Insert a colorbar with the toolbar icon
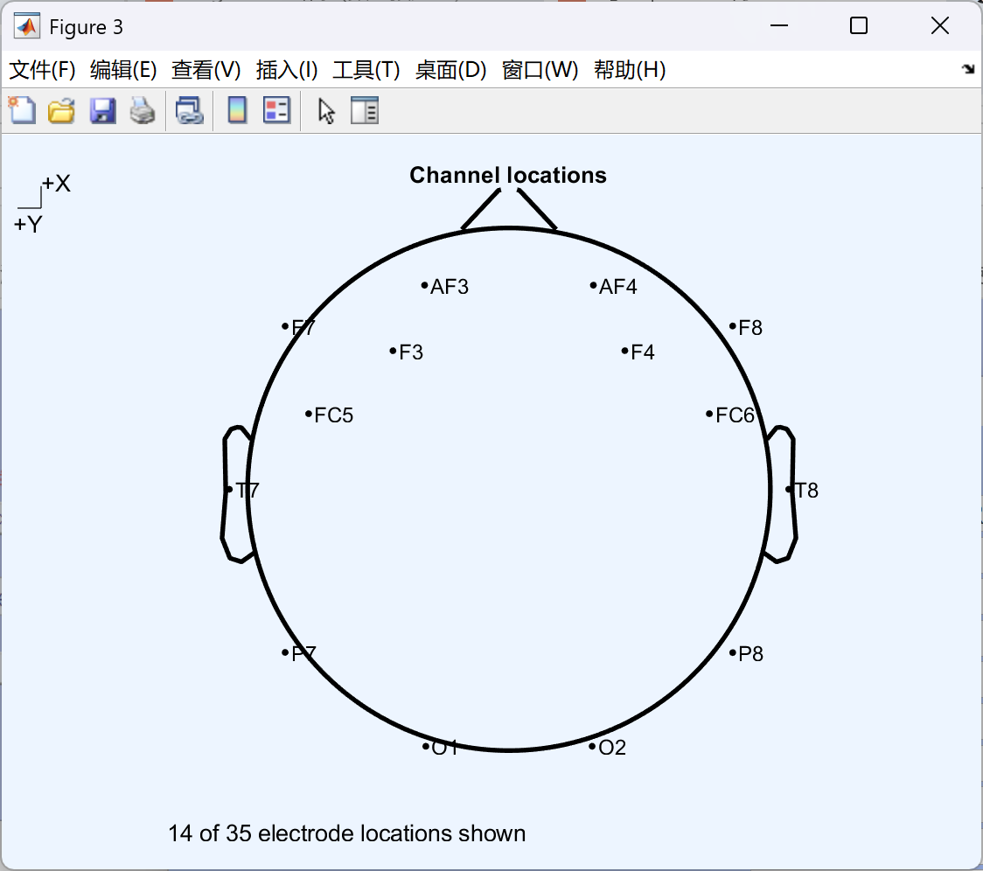 pos(237,111)
